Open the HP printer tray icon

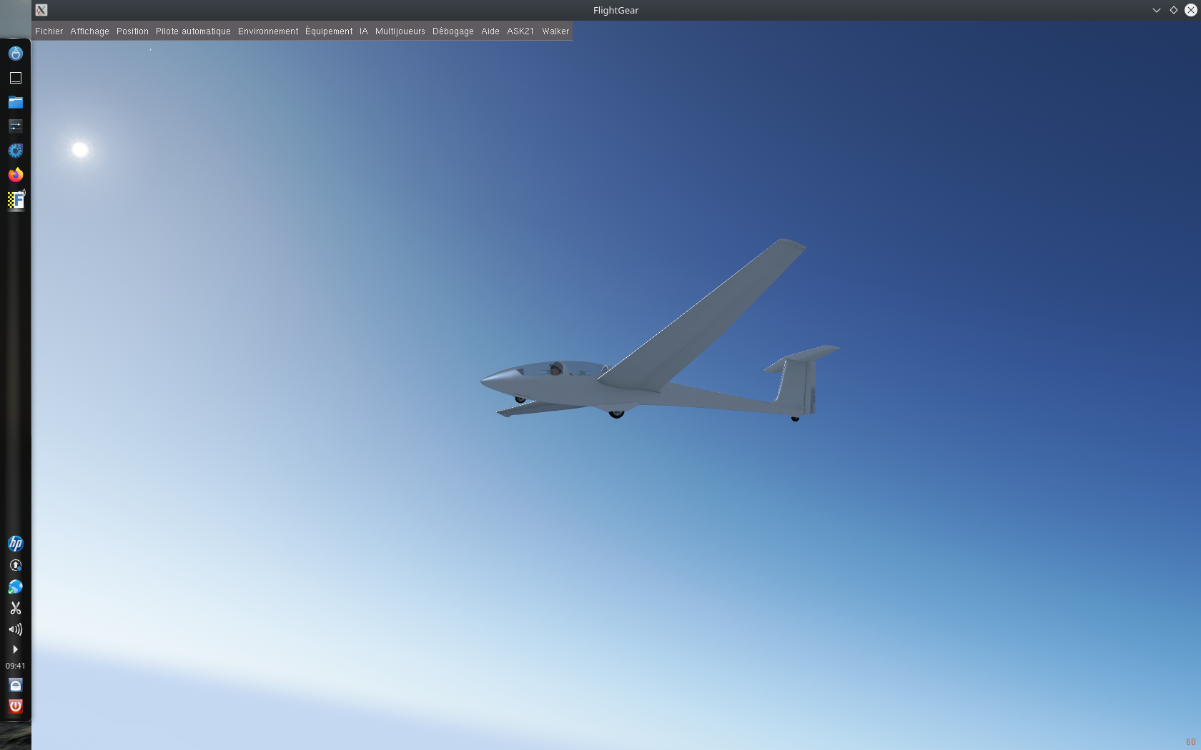click(16, 544)
